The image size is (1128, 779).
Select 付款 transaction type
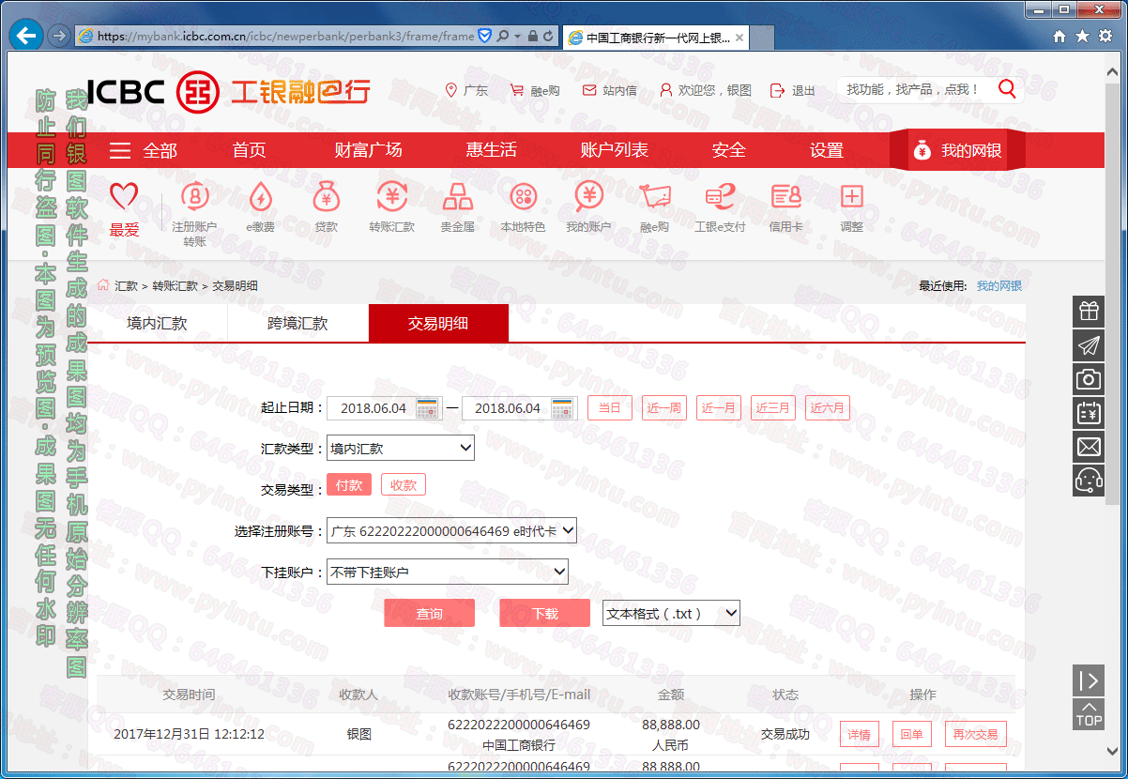tap(349, 484)
